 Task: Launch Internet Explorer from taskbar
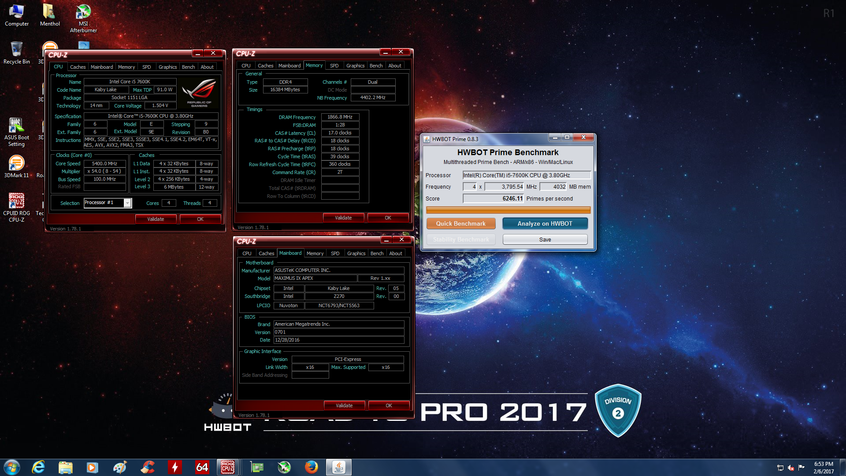tap(39, 467)
